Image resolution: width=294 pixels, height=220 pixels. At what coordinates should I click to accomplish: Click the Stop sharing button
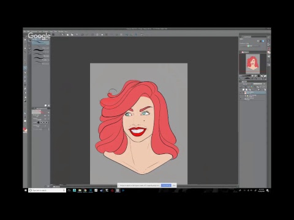166,185
